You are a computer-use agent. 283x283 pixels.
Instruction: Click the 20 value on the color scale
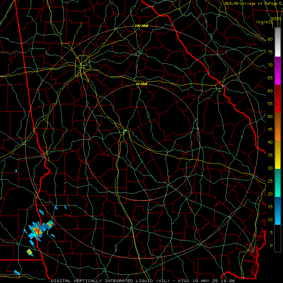[270, 194]
